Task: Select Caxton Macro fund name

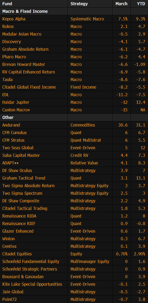Action: coord(17,110)
